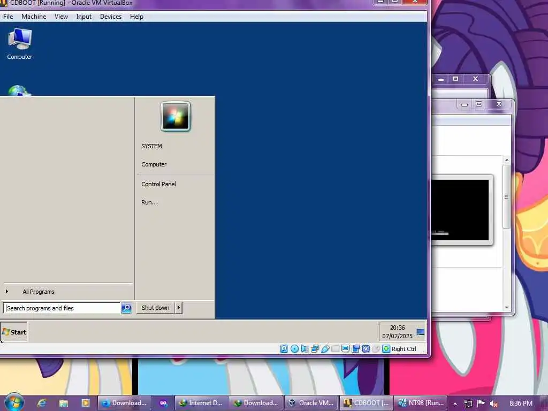Click the Shut down button
548x411 pixels.
[156, 308]
